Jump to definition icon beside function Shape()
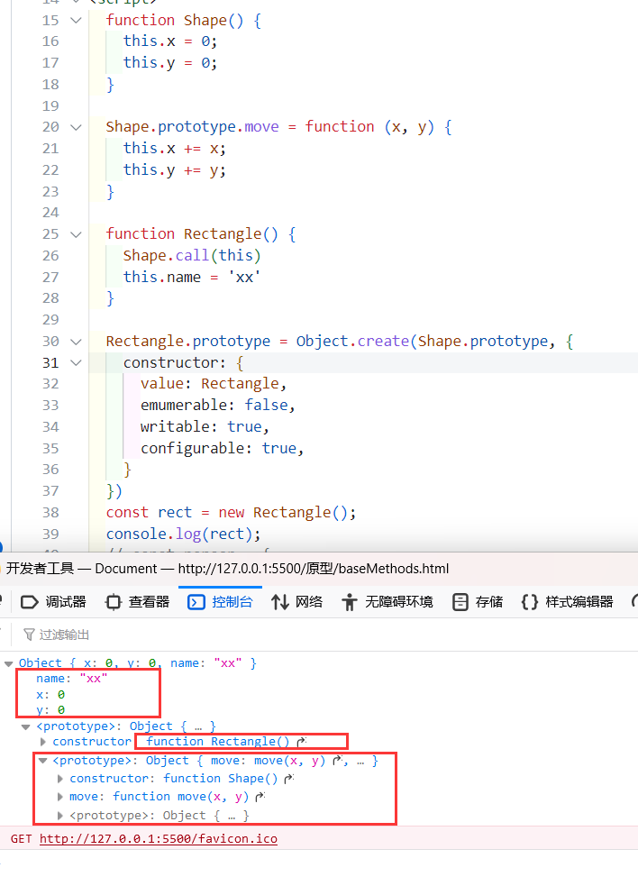This screenshot has width=638, height=895. [x=288, y=779]
